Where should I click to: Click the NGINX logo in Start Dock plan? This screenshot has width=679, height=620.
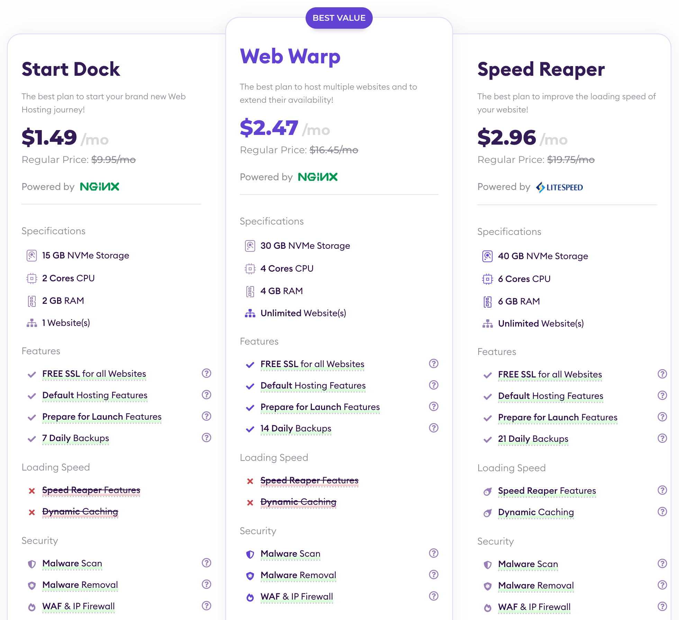click(x=100, y=187)
